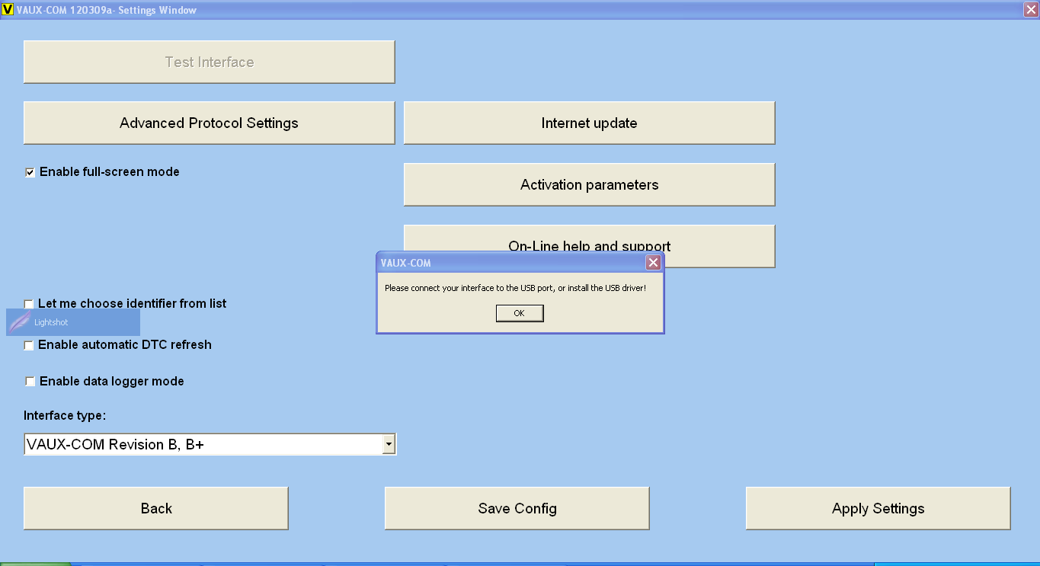
Task: Go Back from the settings window
Action: tap(156, 508)
